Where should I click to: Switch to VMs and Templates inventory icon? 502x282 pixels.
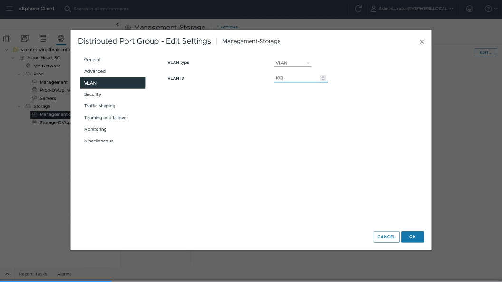pyautogui.click(x=25, y=38)
